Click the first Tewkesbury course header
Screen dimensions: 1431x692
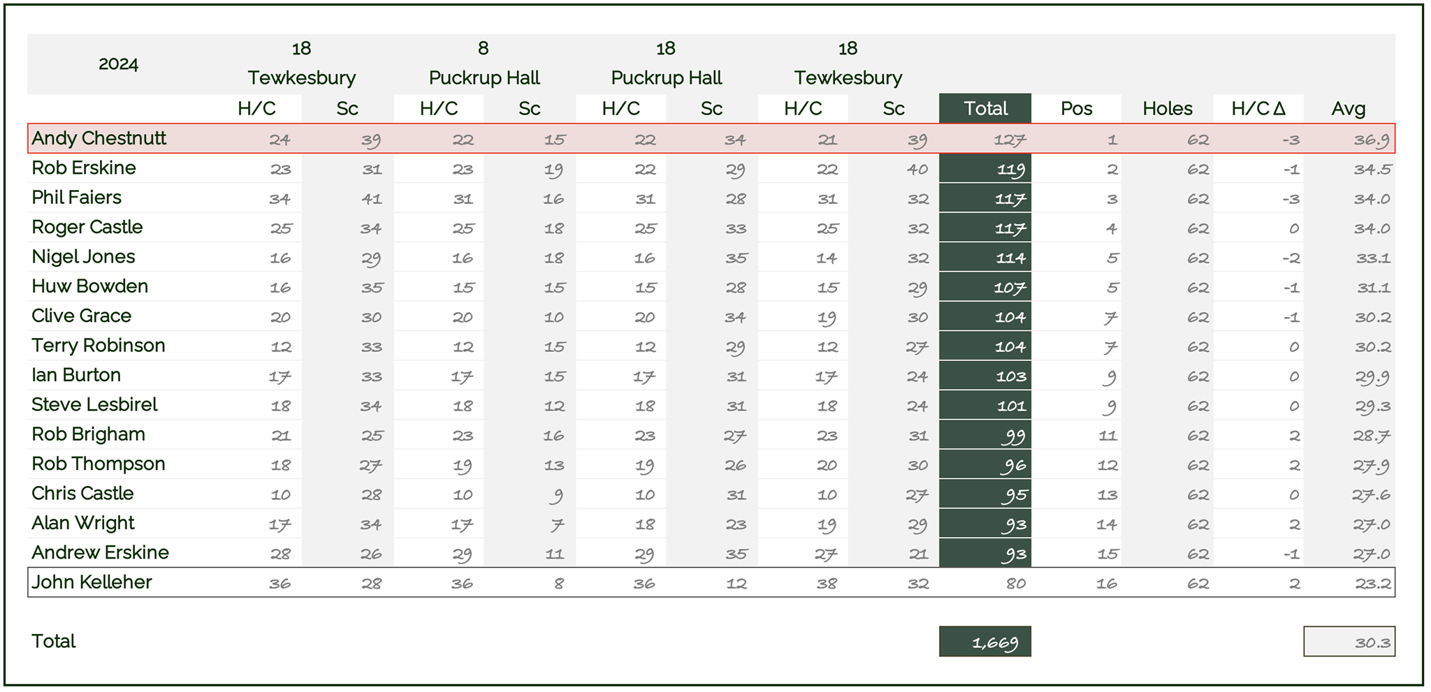click(302, 78)
